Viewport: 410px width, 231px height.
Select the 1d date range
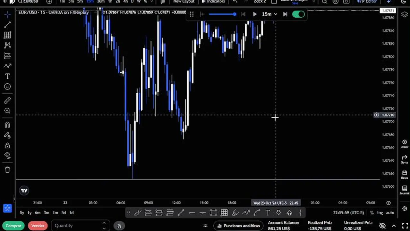(71, 213)
